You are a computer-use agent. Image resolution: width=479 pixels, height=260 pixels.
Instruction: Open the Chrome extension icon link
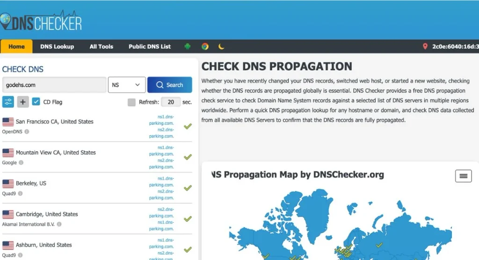(205, 46)
